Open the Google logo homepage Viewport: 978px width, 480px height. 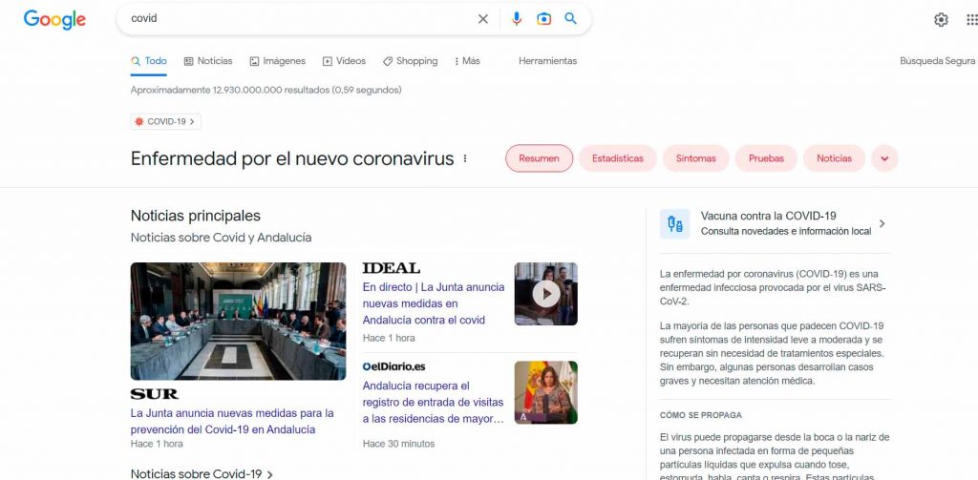click(54, 19)
